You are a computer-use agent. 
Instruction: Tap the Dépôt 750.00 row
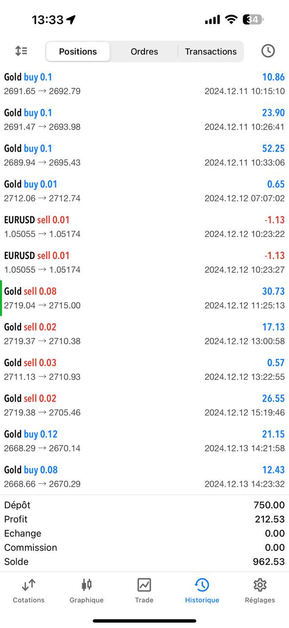144,505
